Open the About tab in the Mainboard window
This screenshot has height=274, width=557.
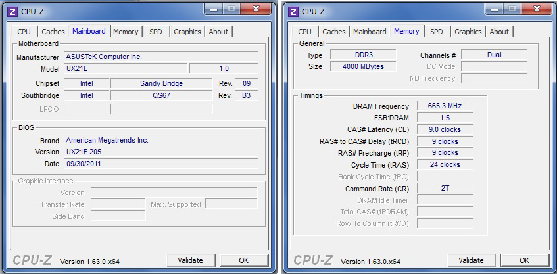click(x=218, y=32)
